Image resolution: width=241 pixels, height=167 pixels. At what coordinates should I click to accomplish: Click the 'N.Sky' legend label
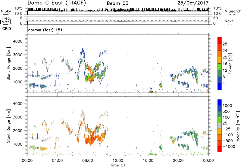click(6, 11)
